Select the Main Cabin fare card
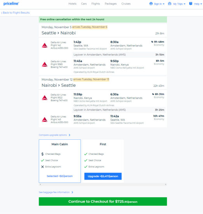Screen dimensions: 203x214 60,161
